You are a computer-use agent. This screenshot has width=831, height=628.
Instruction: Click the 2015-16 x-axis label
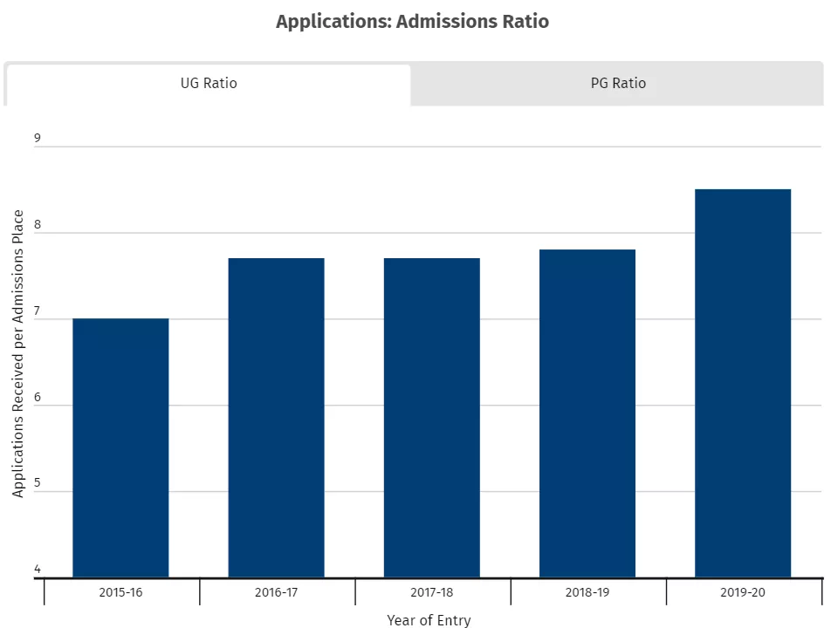click(x=120, y=593)
